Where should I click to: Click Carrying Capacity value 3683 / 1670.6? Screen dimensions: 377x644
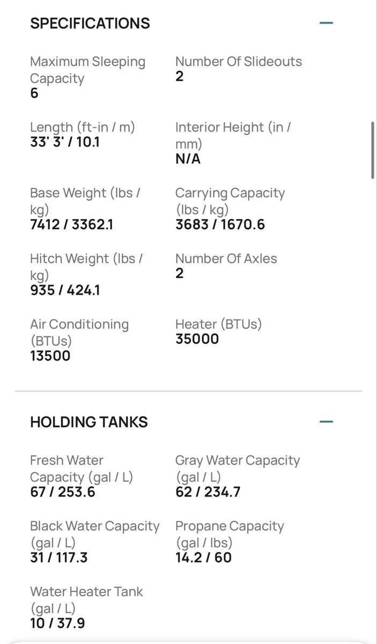[220, 224]
